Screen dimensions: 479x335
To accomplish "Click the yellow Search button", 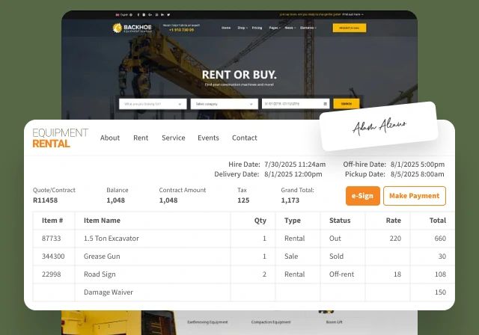I will click(x=347, y=104).
